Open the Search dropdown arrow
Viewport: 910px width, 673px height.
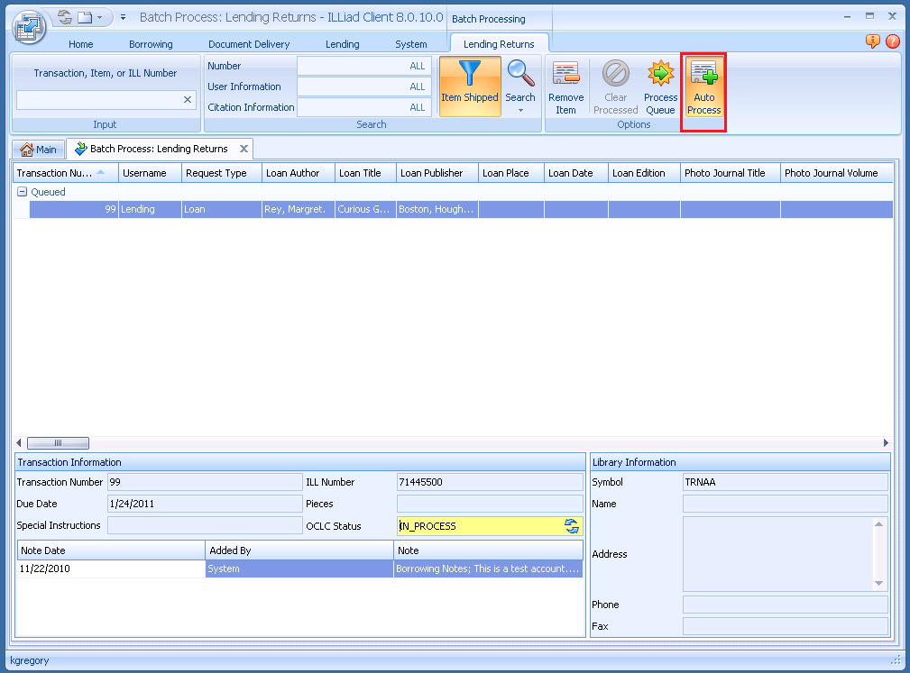pos(520,110)
